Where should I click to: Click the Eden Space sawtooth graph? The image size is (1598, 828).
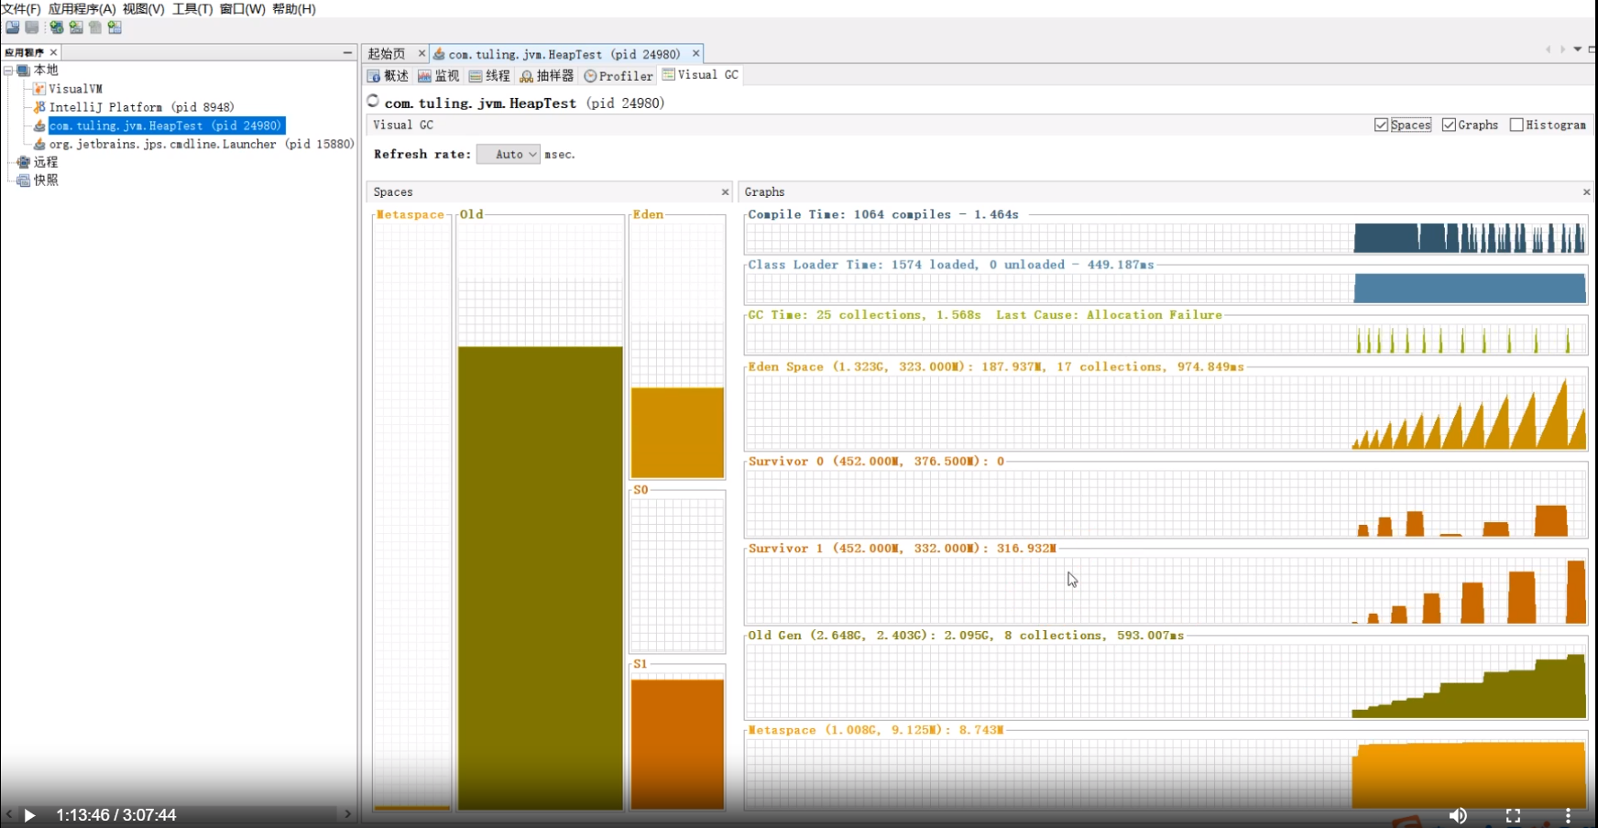1166,412
